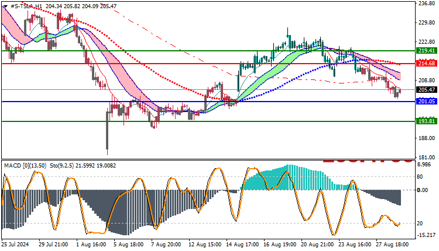The height and width of the screenshot is (251, 439).
Task: Click the lower green horizontal line at 193.81
Action: click(208, 121)
